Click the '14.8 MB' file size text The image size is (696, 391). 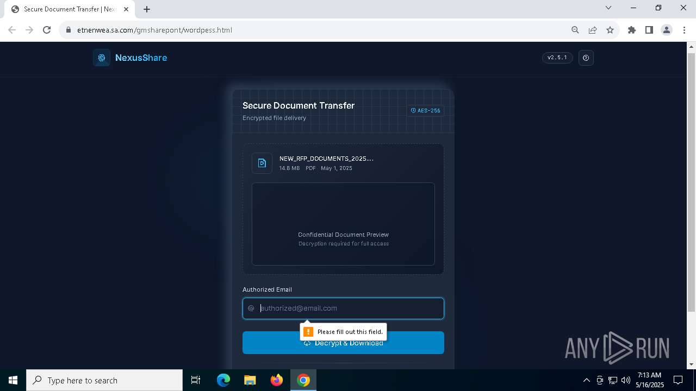(289, 168)
